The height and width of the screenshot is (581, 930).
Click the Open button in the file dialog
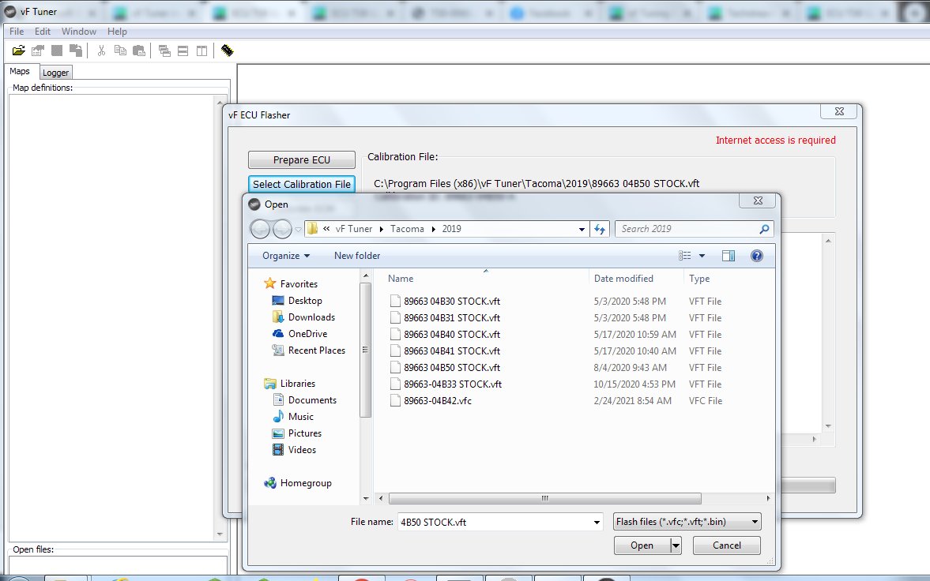pyautogui.click(x=642, y=545)
